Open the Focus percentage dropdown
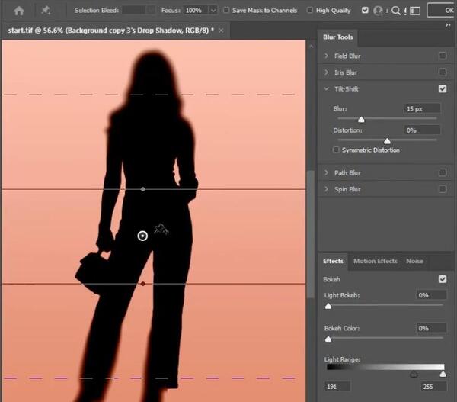The height and width of the screenshot is (402, 457). 213,11
